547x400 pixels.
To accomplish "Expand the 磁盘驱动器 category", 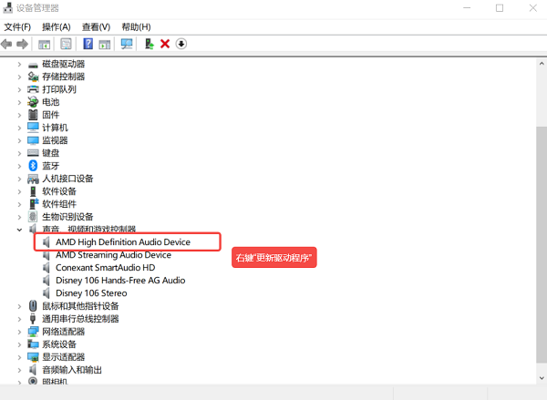I will click(x=20, y=64).
